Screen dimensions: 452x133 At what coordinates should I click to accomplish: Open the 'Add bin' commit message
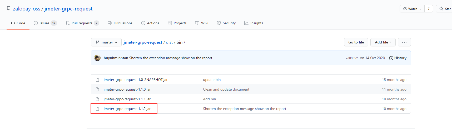[210, 99]
